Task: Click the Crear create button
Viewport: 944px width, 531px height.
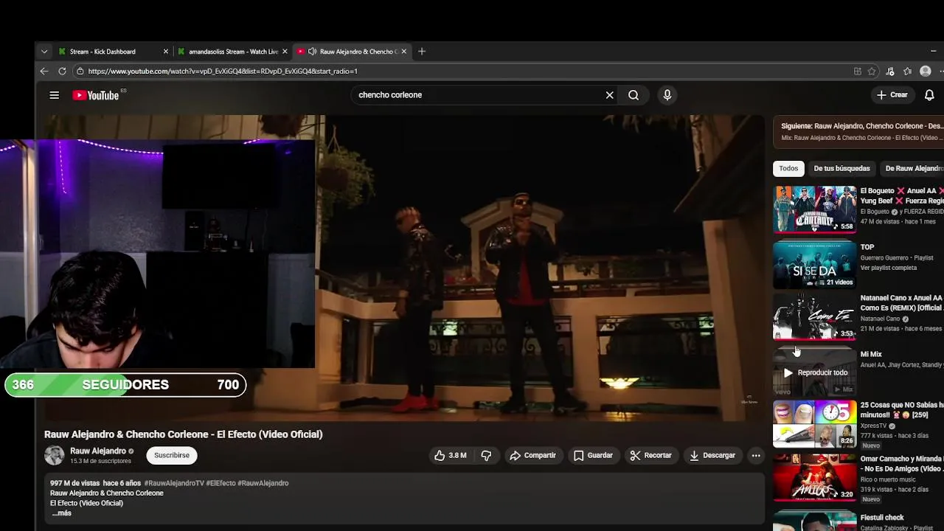Action: [x=892, y=95]
